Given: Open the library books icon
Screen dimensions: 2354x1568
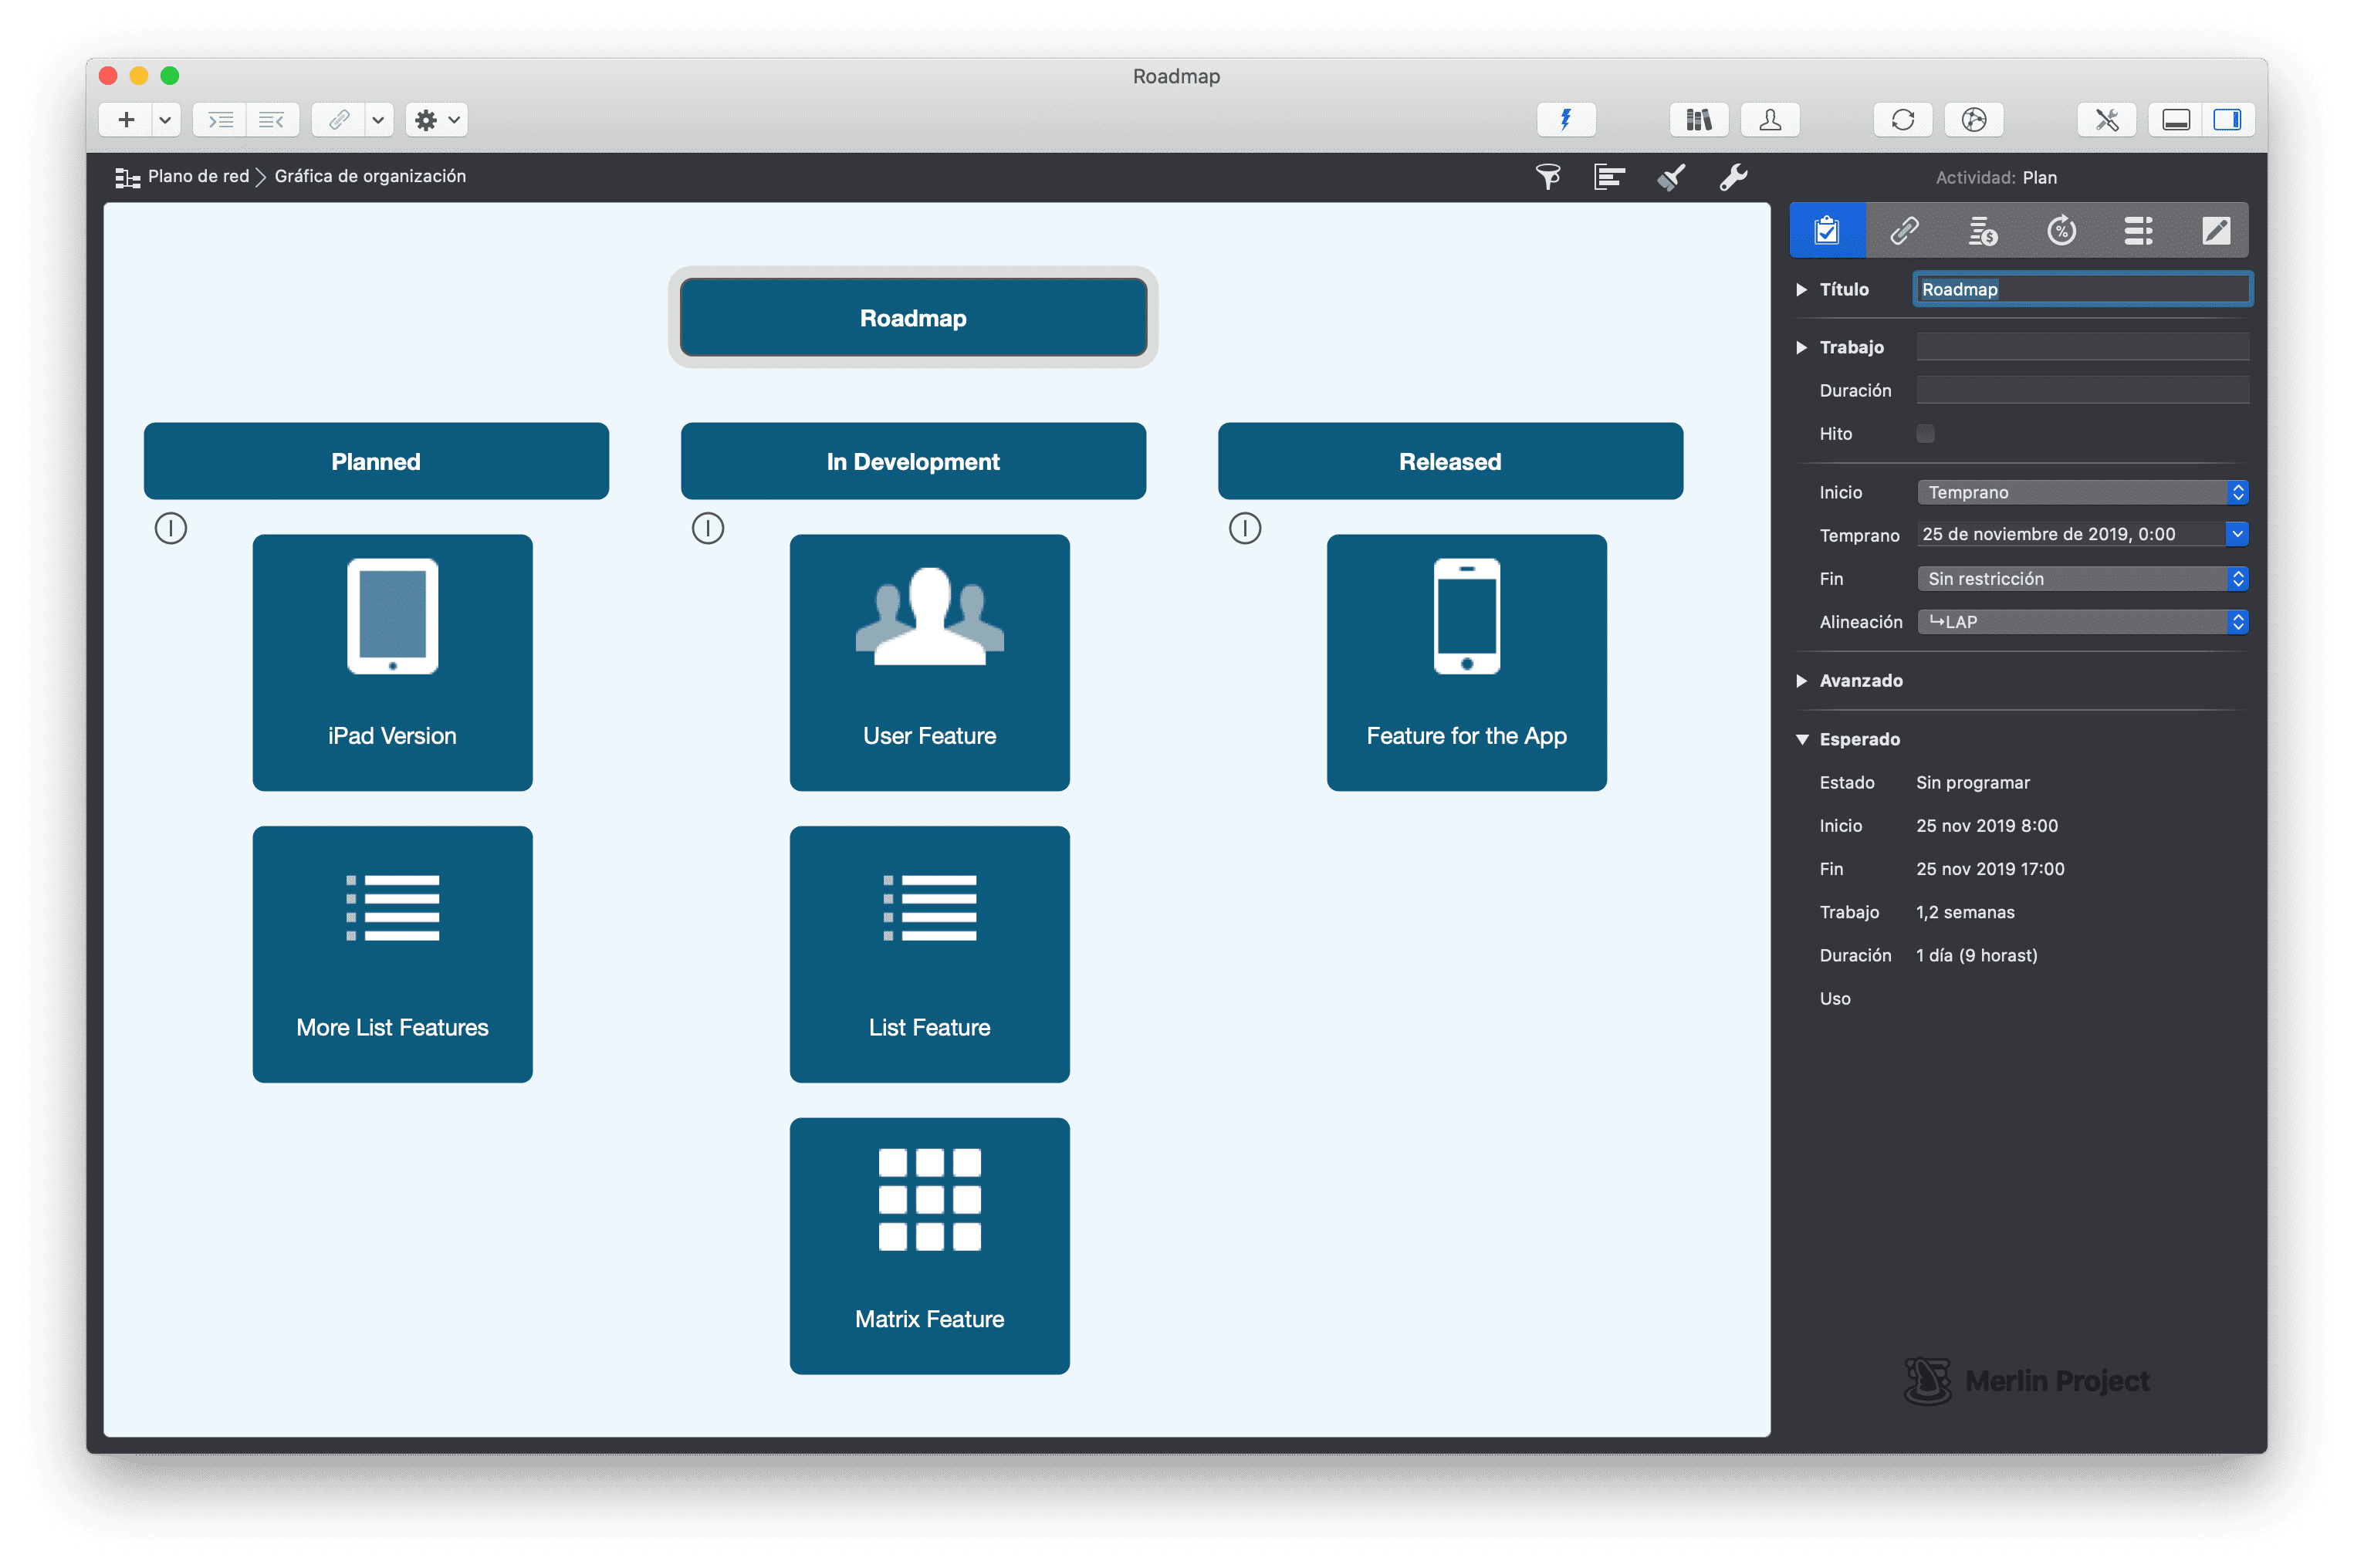Looking at the screenshot, I should pos(1698,120).
